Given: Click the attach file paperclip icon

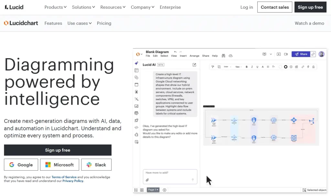Looking at the screenshot, I should [x=147, y=180].
